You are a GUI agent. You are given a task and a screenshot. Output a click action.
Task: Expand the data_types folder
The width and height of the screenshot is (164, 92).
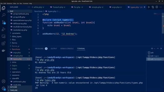click(x=20, y=36)
